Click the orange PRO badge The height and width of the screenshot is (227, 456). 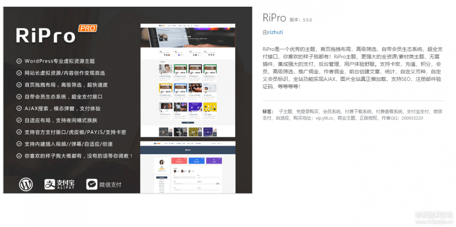click(x=88, y=28)
